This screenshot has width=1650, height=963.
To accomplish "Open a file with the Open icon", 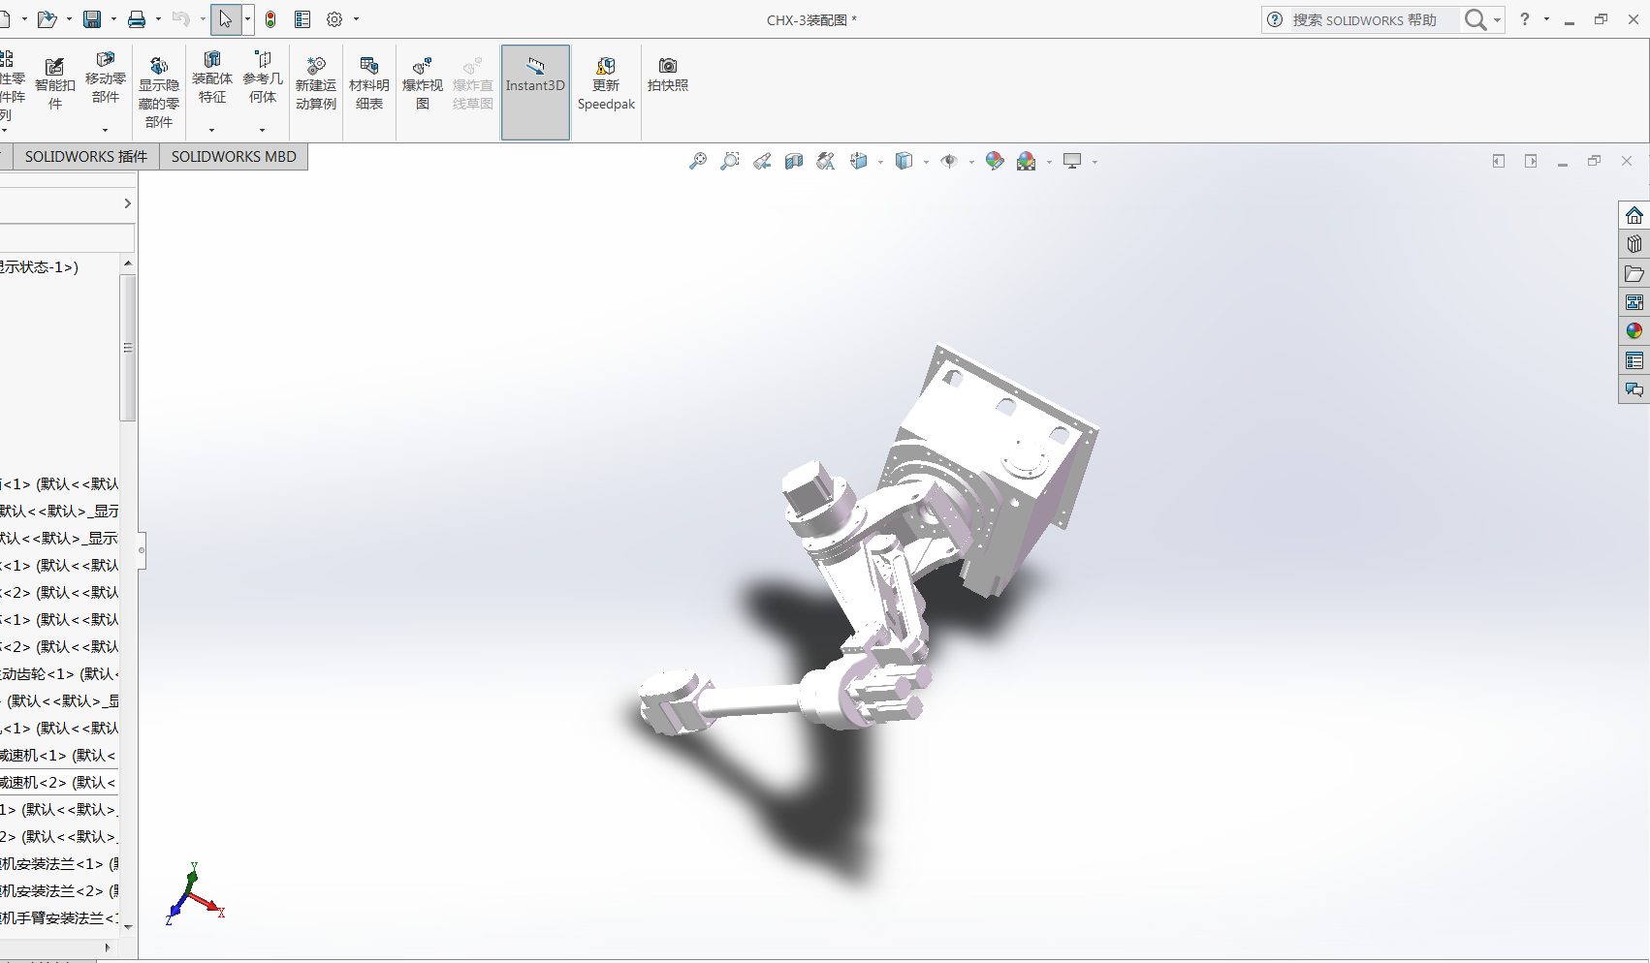I will [x=46, y=19].
